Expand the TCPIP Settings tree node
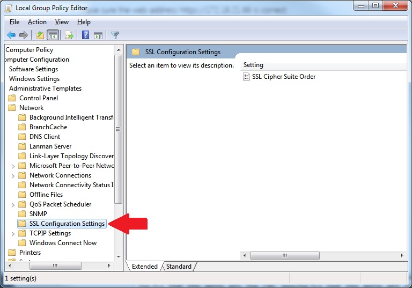The image size is (412, 288). [x=13, y=233]
